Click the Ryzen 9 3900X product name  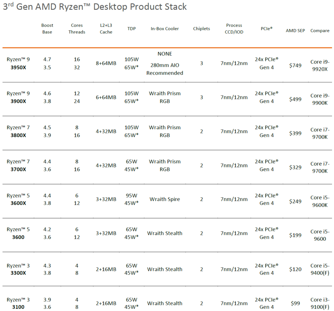[18, 97]
